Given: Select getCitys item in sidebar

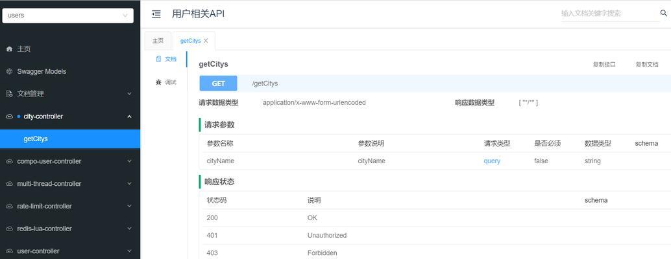Looking at the screenshot, I should (69, 139).
